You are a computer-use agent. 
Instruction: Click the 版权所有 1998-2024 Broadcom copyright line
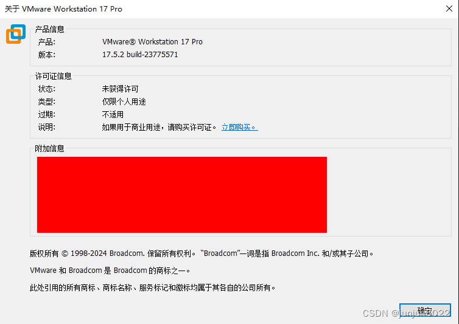(201, 253)
